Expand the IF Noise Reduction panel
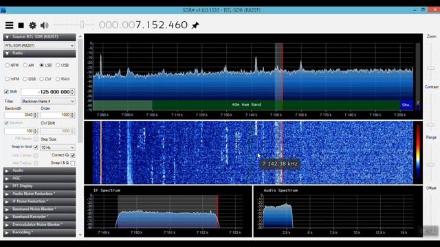This screenshot has height=247, width=440. 40,201
